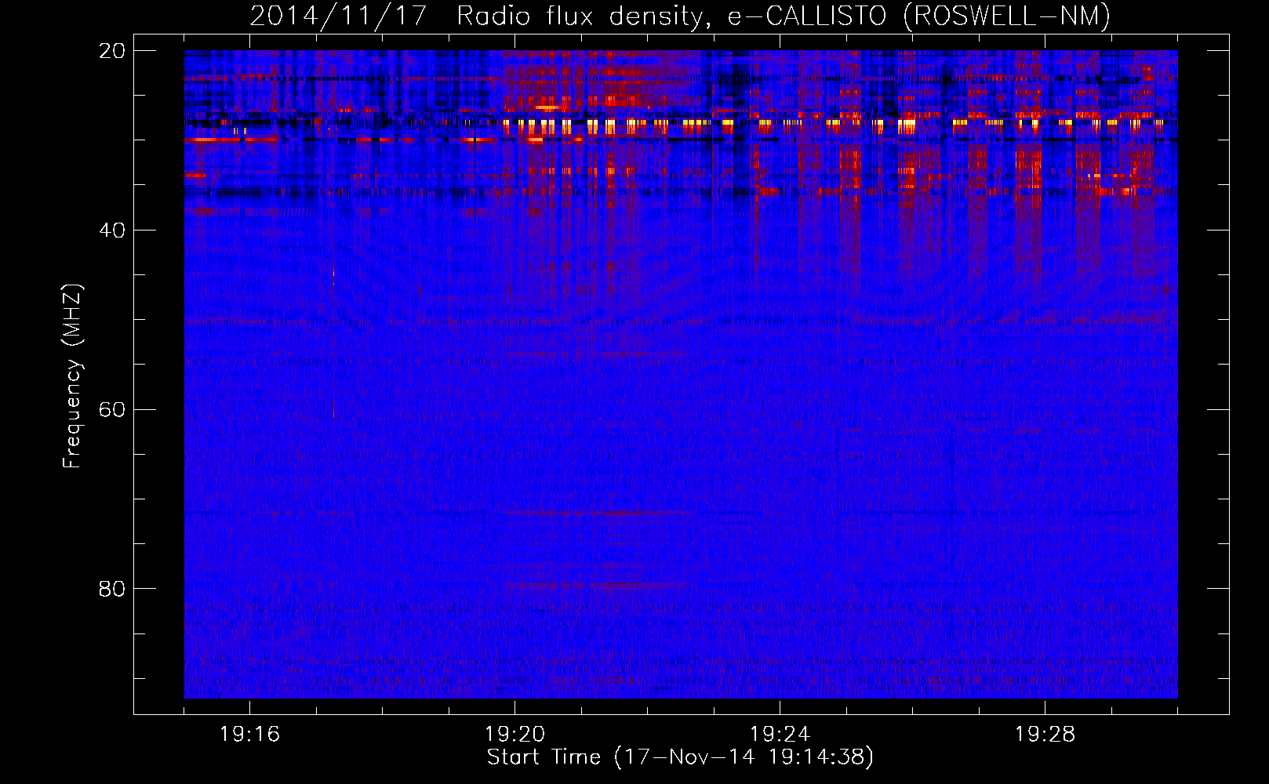Click the 40 frequency tick label
1269x784 pixels.
tap(113, 230)
